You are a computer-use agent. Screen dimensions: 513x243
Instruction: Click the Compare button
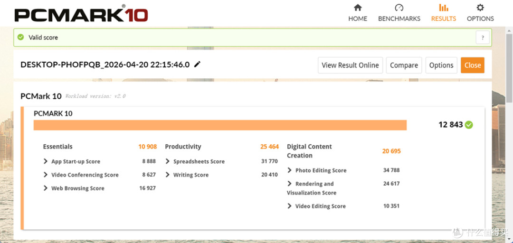pos(404,65)
